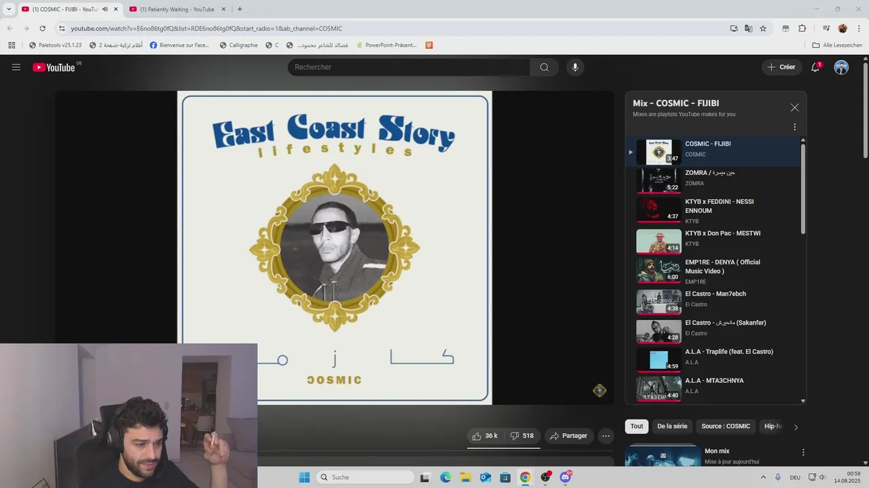Switch to Patiently Waiting - YouTube tab
Screen dimensions: 869x488
tap(177, 9)
